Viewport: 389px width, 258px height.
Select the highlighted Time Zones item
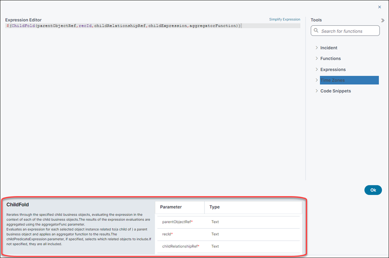tap(349, 80)
